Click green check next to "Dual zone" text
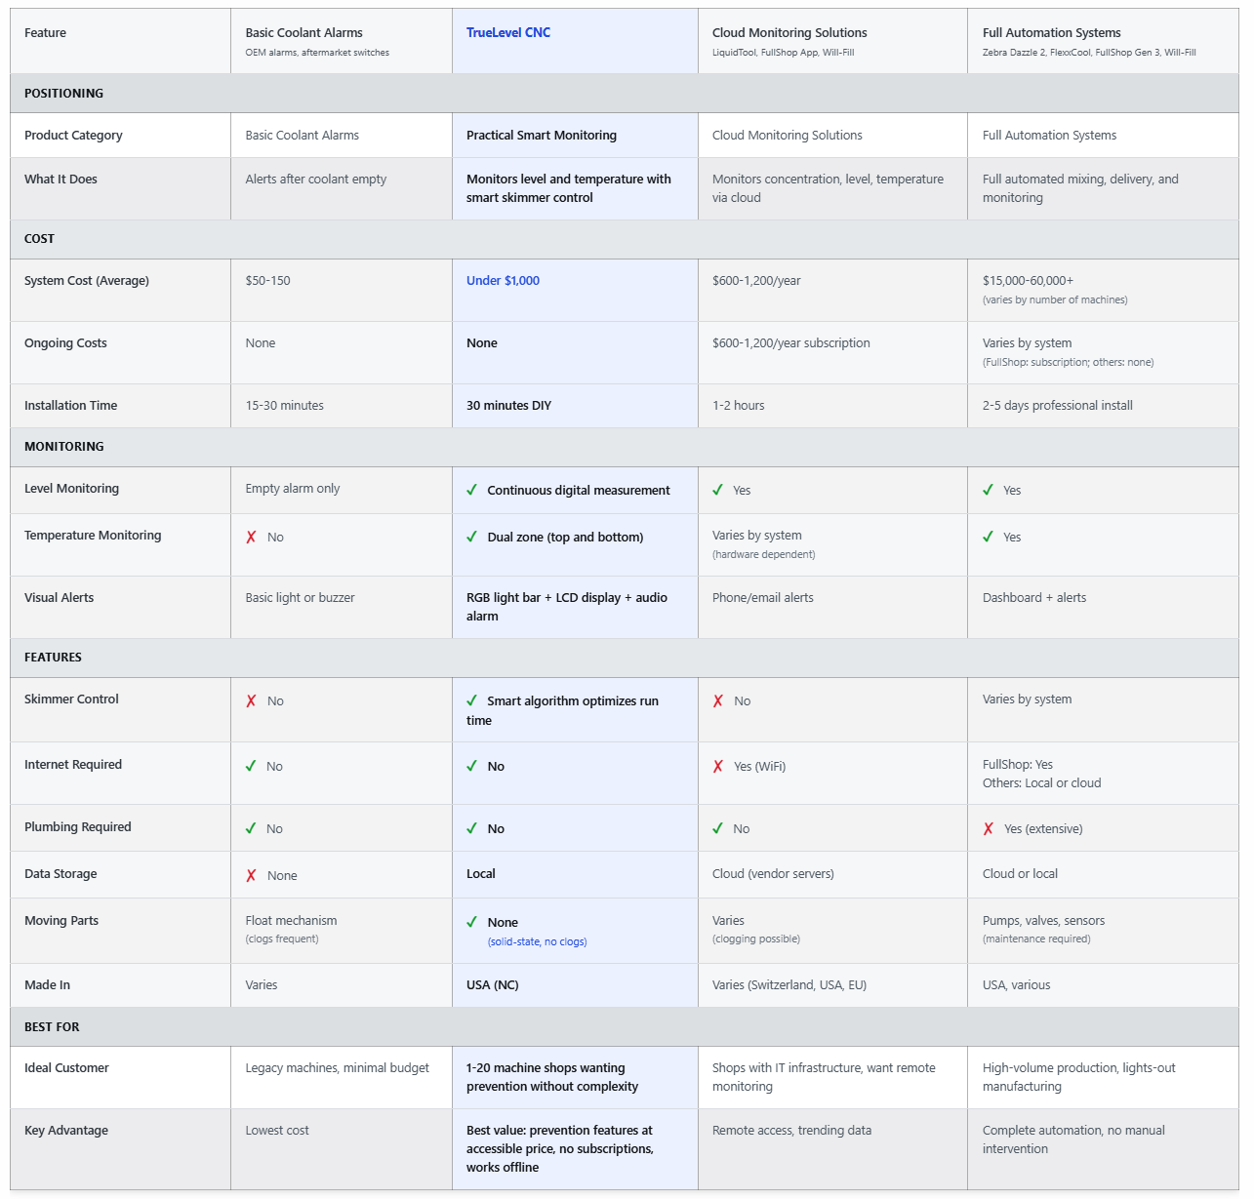 coord(472,537)
